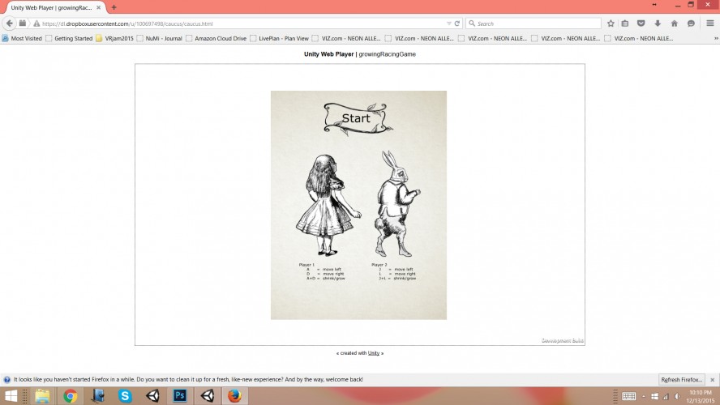Save page to Pocket icon
Viewport: 720px width, 405px height.
pyautogui.click(x=641, y=23)
